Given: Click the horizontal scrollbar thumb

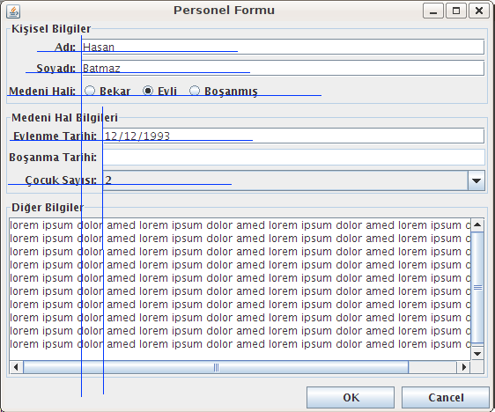Looking at the screenshot, I should pos(216,367).
